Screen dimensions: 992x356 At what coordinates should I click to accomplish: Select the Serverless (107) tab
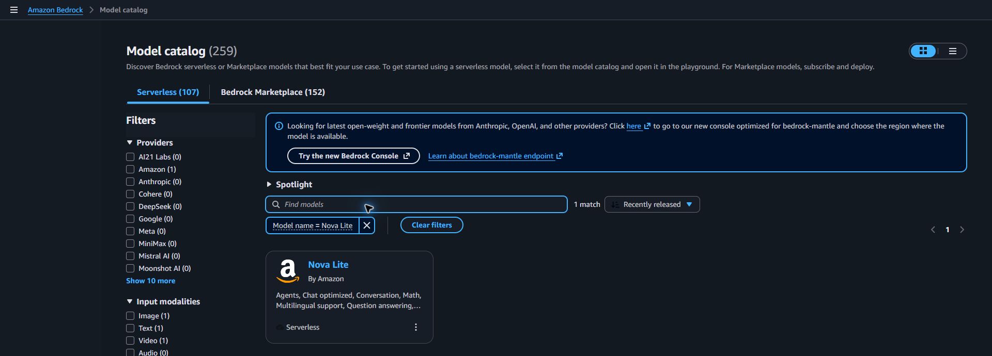(168, 92)
